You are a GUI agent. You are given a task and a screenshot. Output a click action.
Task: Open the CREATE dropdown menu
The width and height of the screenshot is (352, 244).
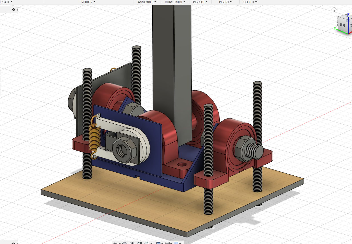point(6,2)
